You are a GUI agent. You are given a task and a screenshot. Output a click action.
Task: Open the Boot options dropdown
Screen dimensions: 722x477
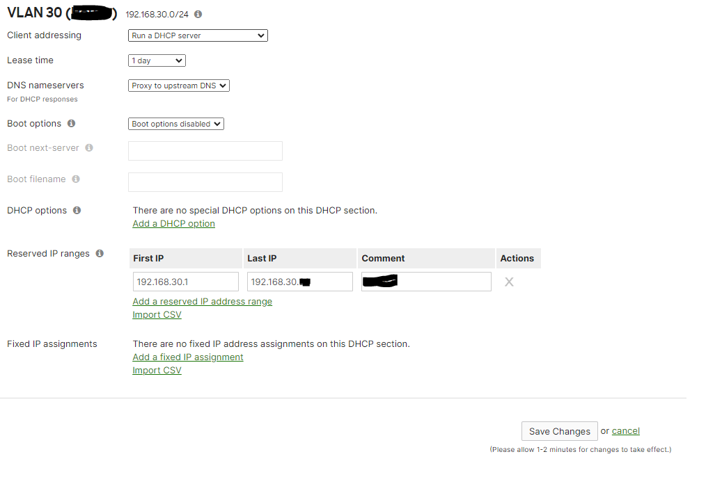pyautogui.click(x=176, y=124)
